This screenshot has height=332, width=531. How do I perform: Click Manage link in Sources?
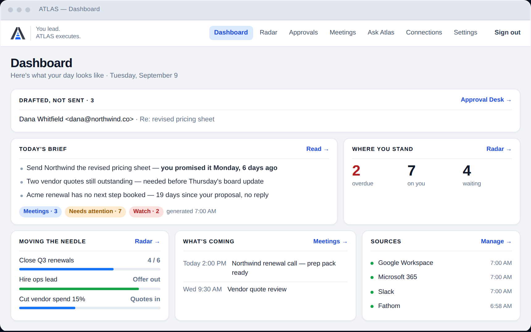point(496,241)
